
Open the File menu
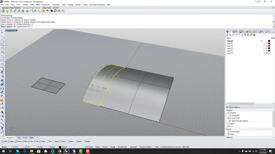point(2,5)
